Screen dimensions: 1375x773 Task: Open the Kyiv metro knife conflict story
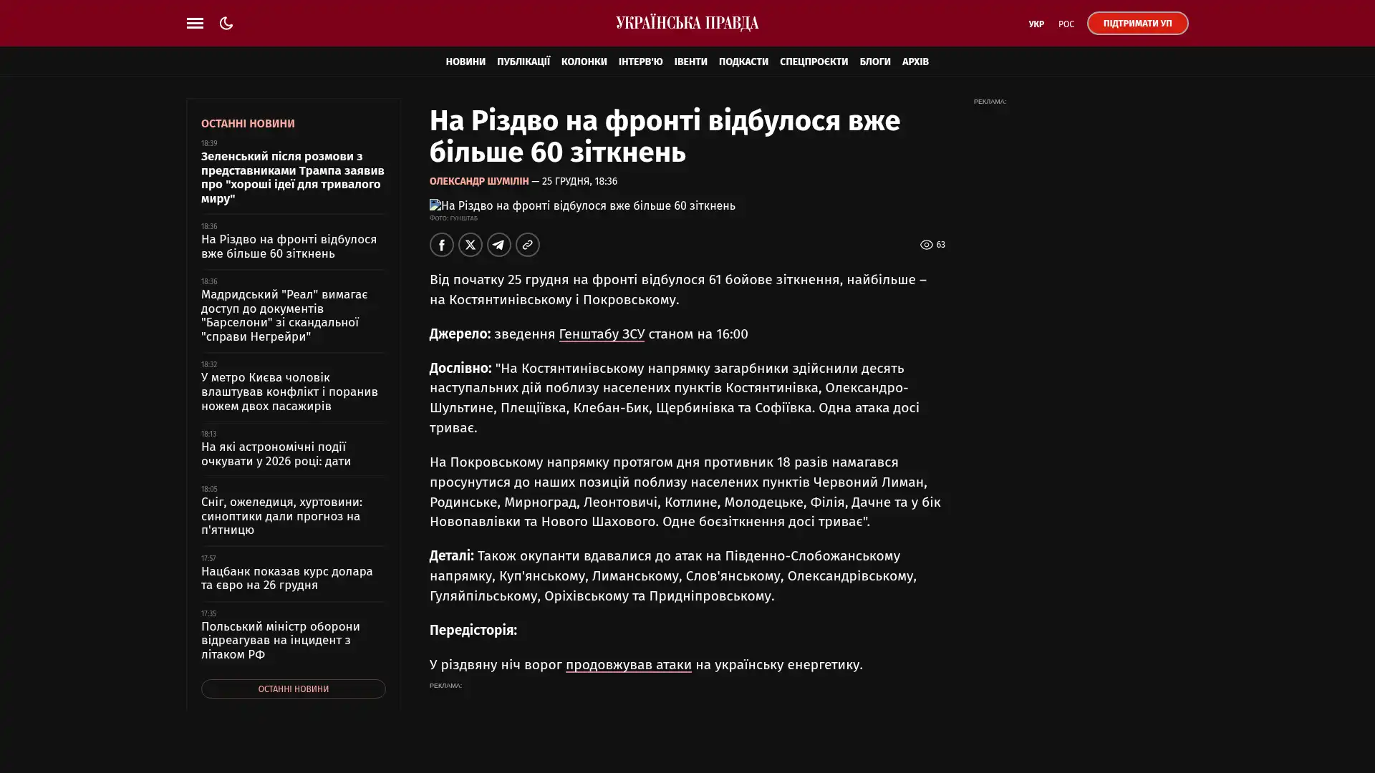coord(289,392)
